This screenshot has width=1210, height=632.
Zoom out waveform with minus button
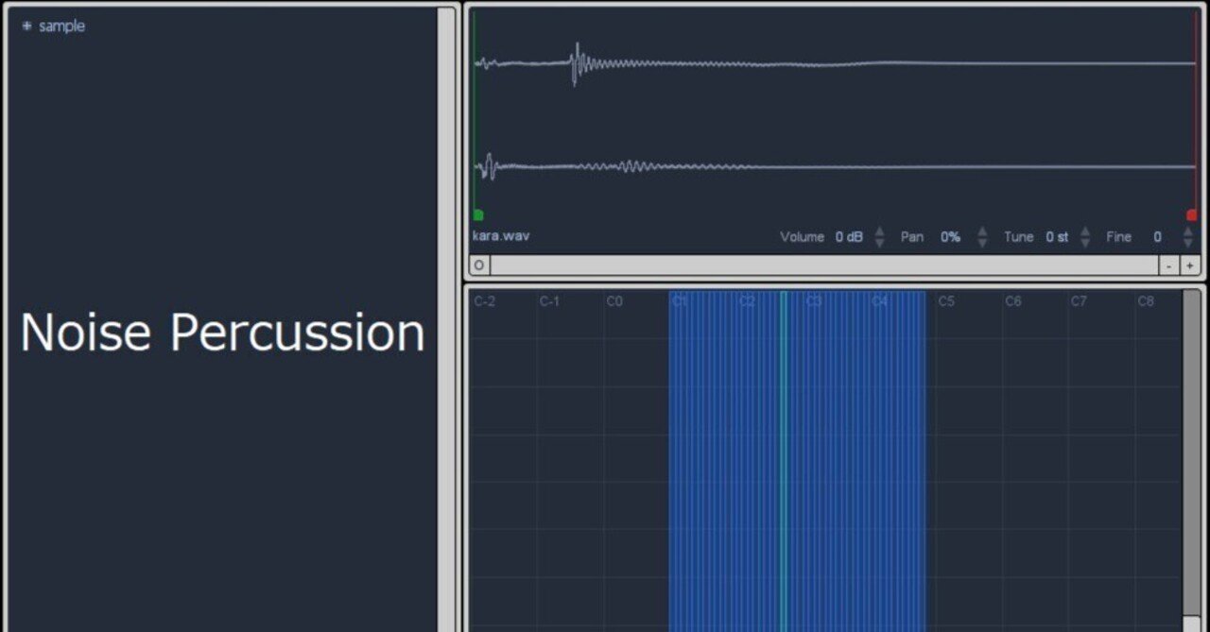[1169, 266]
